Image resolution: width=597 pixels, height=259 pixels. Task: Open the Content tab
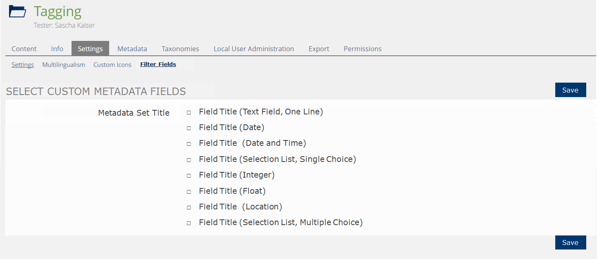[x=24, y=49]
